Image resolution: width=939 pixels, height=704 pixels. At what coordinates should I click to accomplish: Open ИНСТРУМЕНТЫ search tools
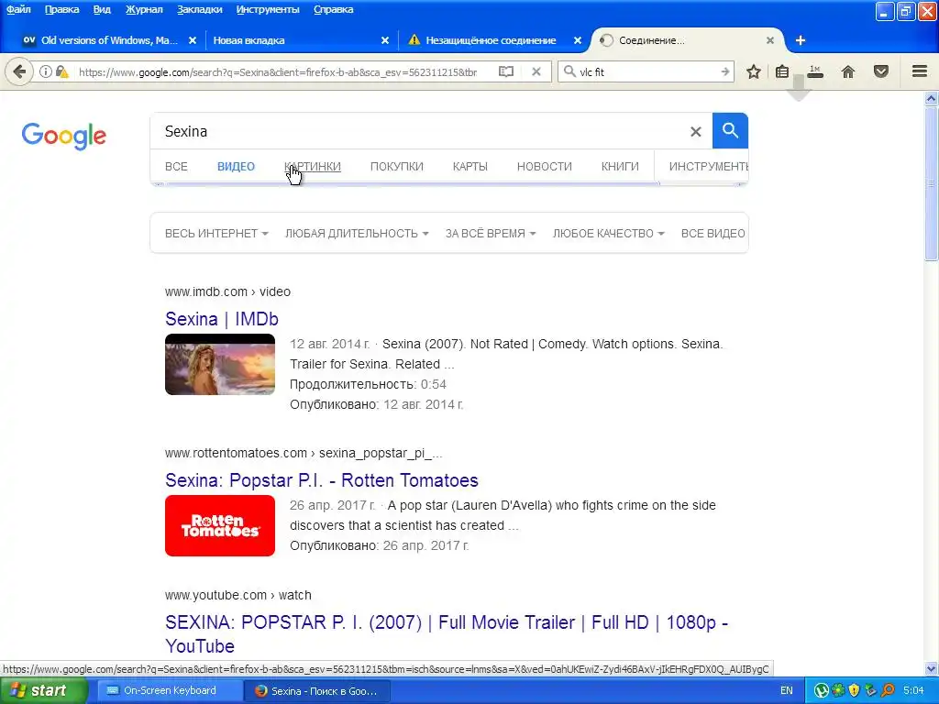click(x=709, y=167)
